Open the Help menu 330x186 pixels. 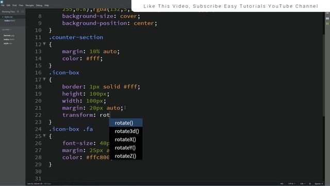click(46, 5)
